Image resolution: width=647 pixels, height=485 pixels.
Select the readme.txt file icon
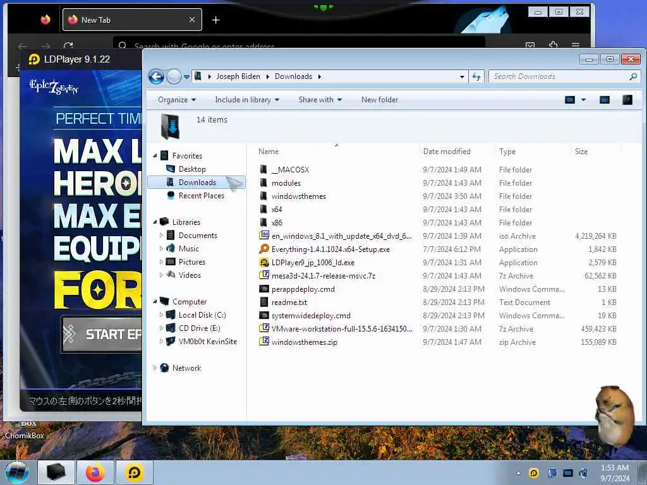pos(264,302)
